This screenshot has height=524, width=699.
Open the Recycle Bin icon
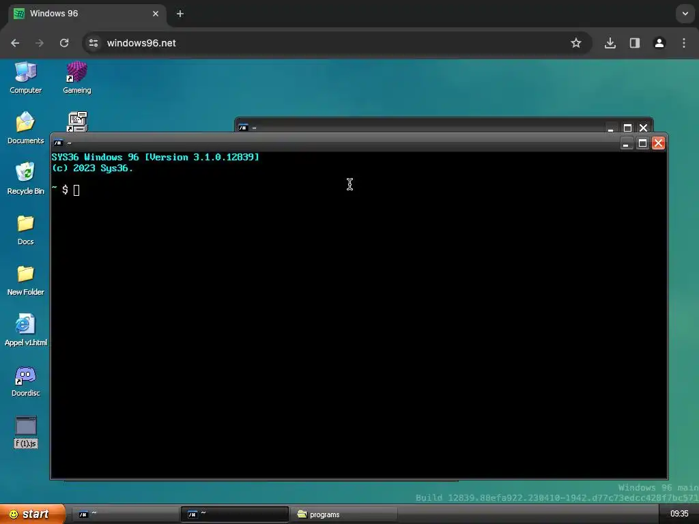pos(25,179)
